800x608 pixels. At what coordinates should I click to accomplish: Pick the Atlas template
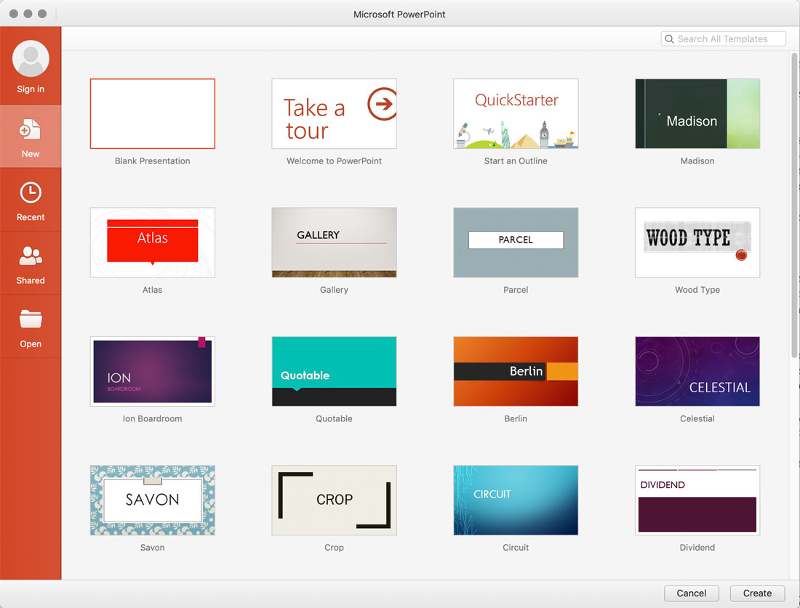pos(152,242)
